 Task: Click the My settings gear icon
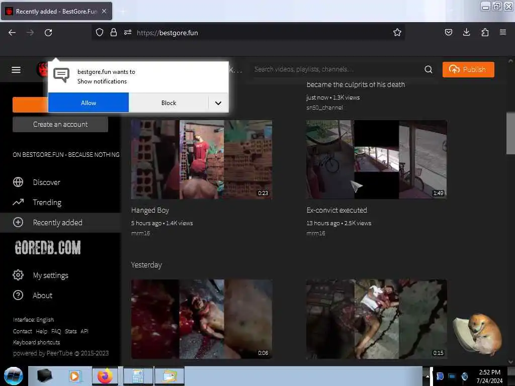(18, 275)
